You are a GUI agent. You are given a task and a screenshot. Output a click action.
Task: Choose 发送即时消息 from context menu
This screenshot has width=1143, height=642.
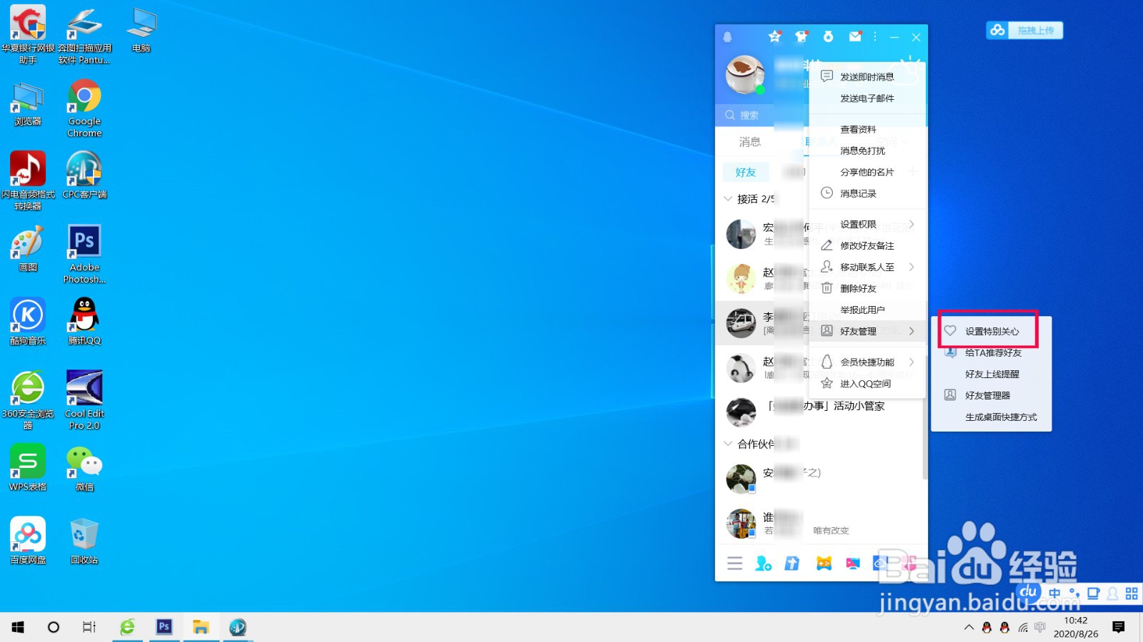pyautogui.click(x=867, y=76)
